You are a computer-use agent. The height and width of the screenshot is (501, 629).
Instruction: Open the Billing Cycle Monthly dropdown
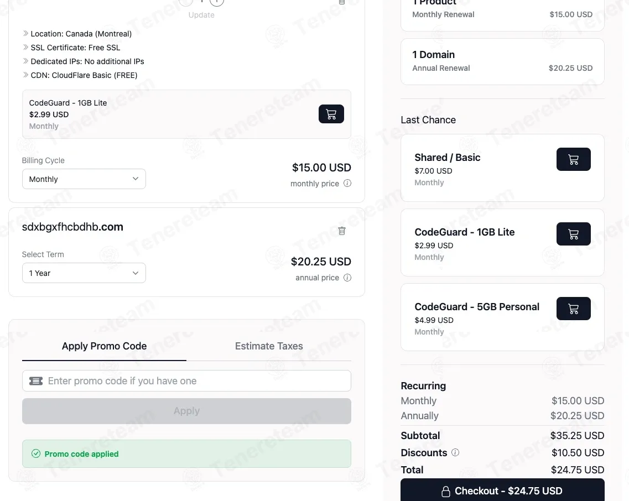coord(84,179)
